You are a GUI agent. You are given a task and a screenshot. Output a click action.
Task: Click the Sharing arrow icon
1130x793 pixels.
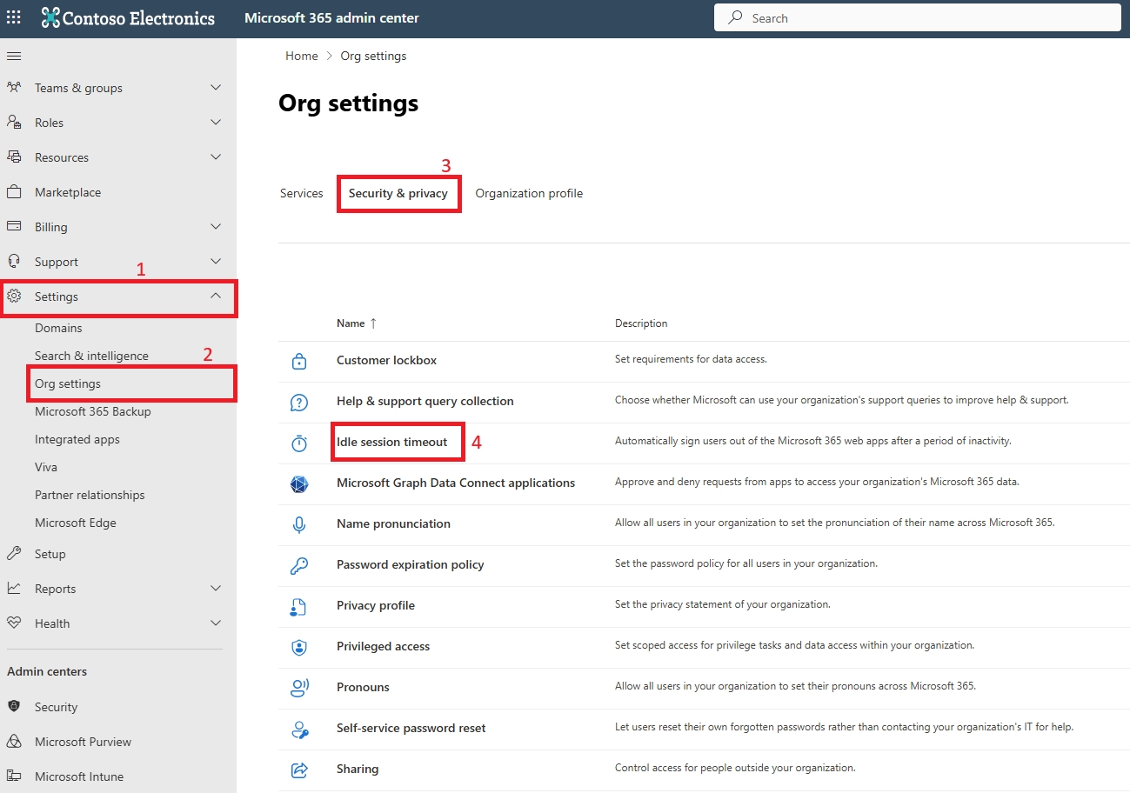(299, 770)
